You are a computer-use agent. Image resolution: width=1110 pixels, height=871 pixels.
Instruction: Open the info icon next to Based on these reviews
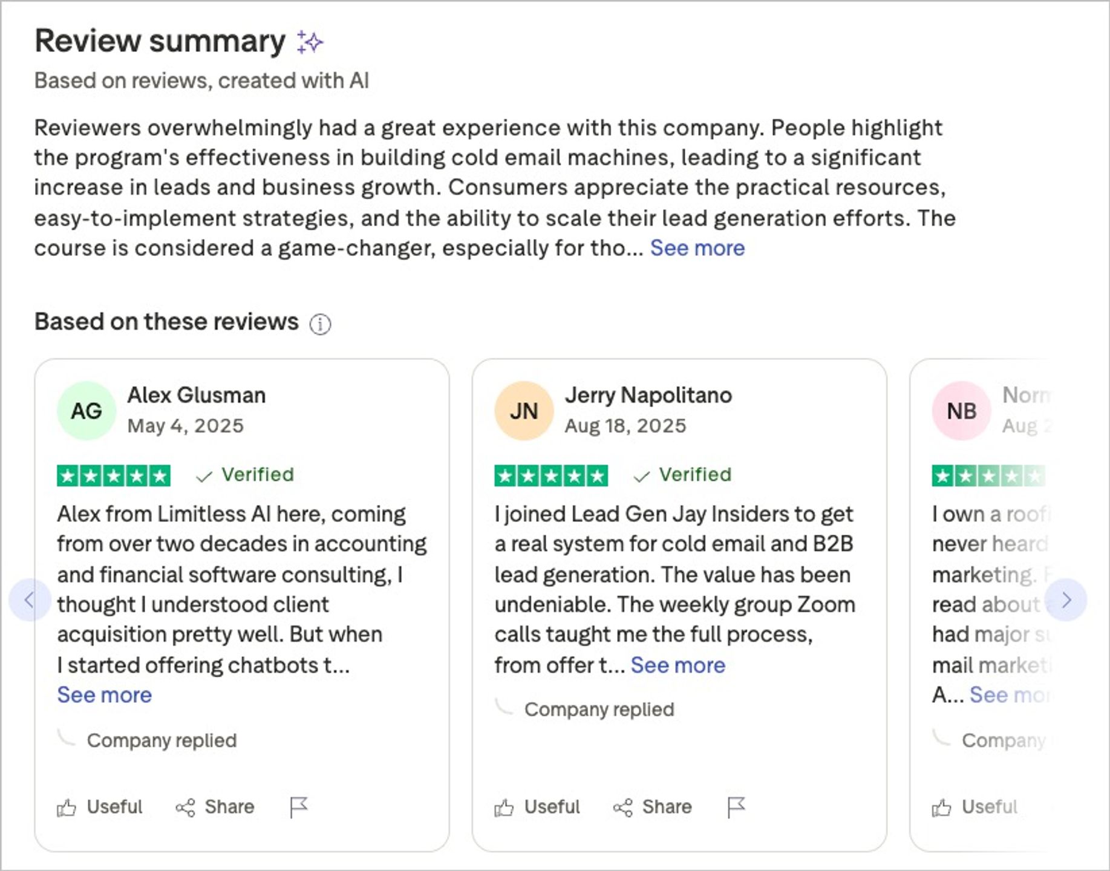click(320, 324)
